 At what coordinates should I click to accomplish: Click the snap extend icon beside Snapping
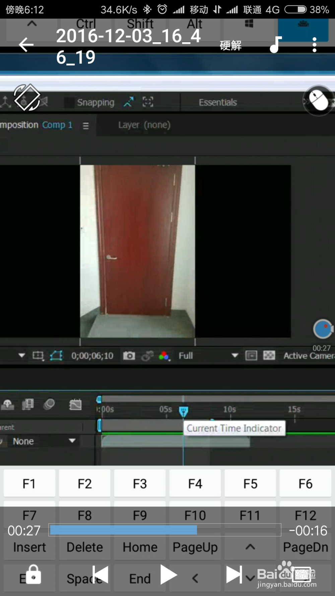click(129, 102)
